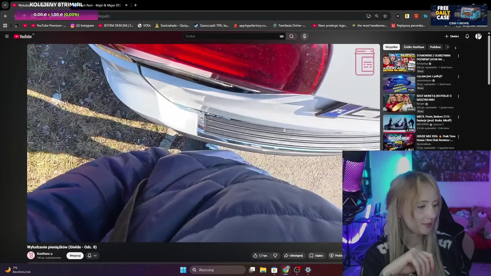Open the JESTEM DEBILEM bookmark
The width and height of the screenshot is (491, 276).
coord(116,26)
